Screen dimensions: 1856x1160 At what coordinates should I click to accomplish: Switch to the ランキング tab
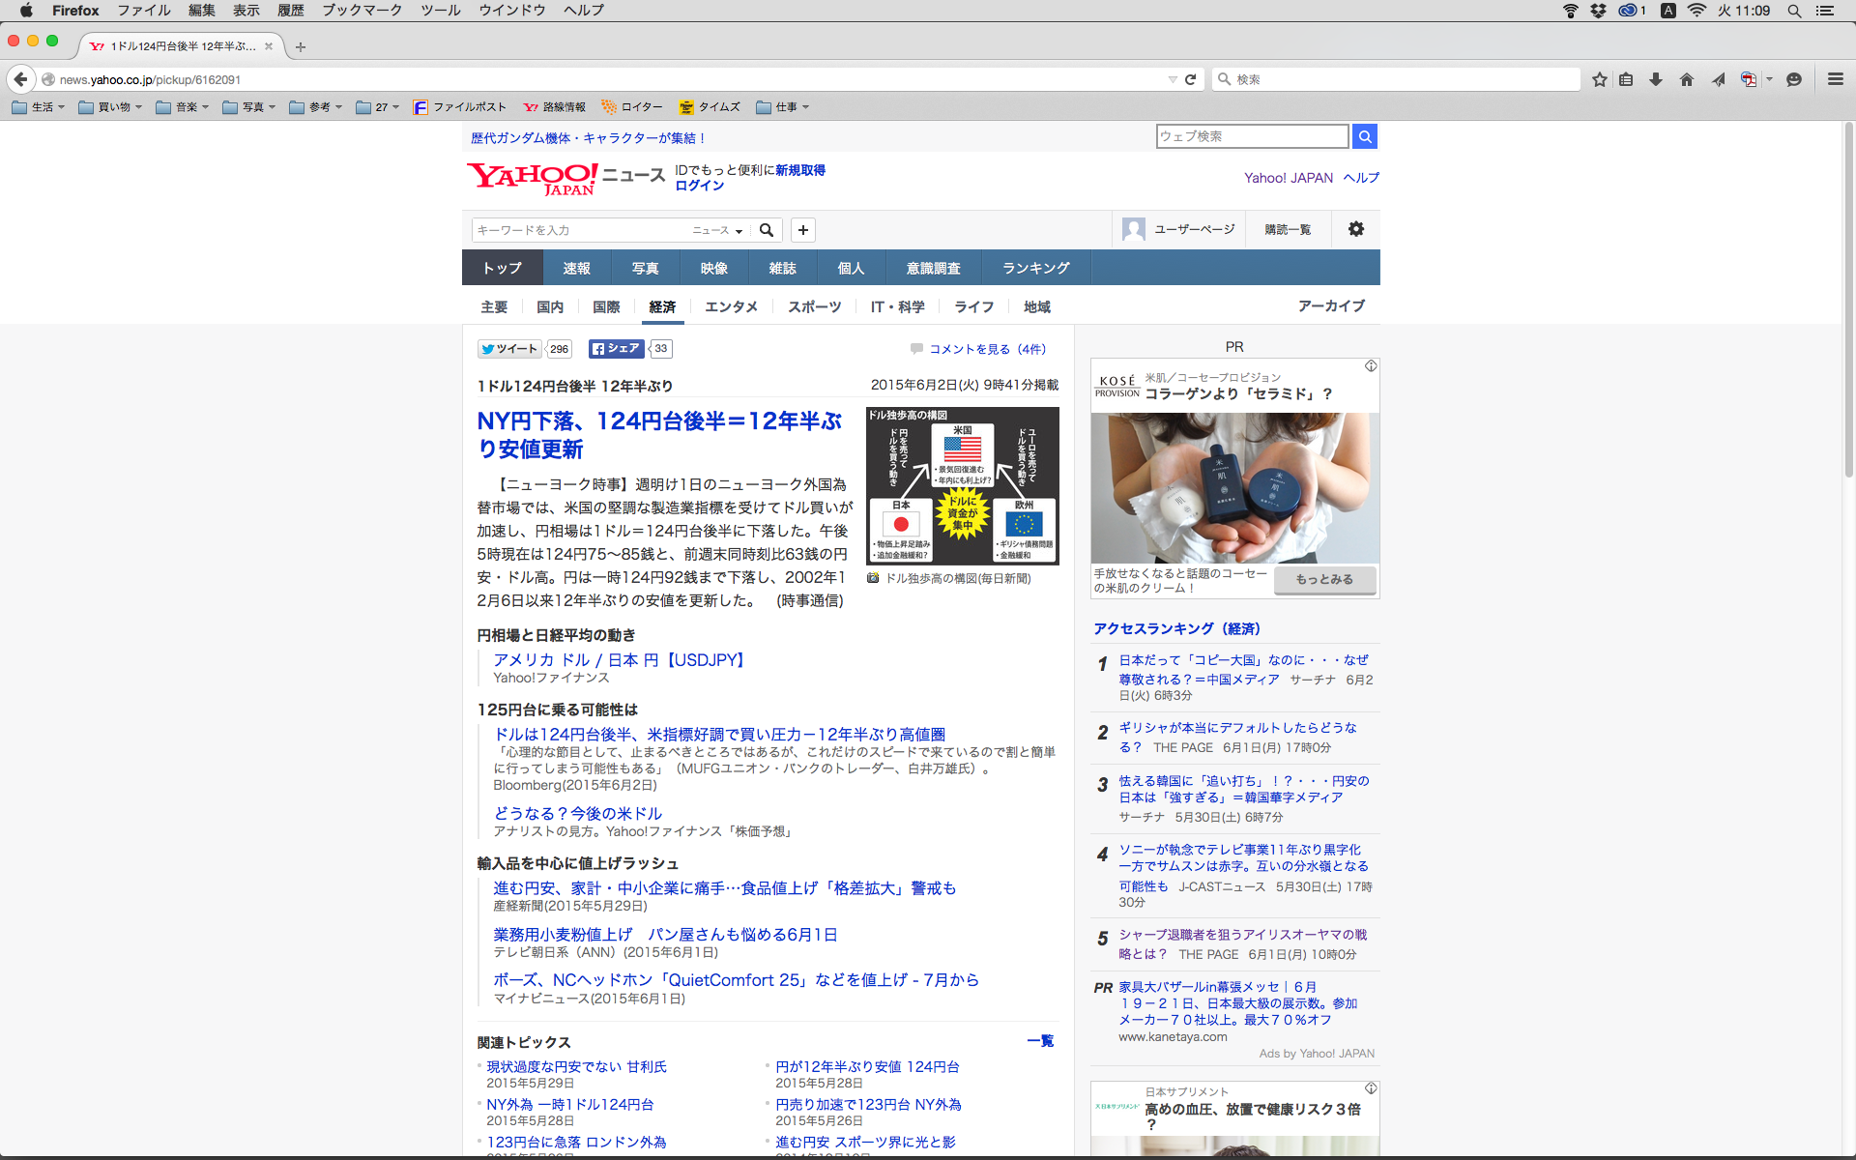1035,268
